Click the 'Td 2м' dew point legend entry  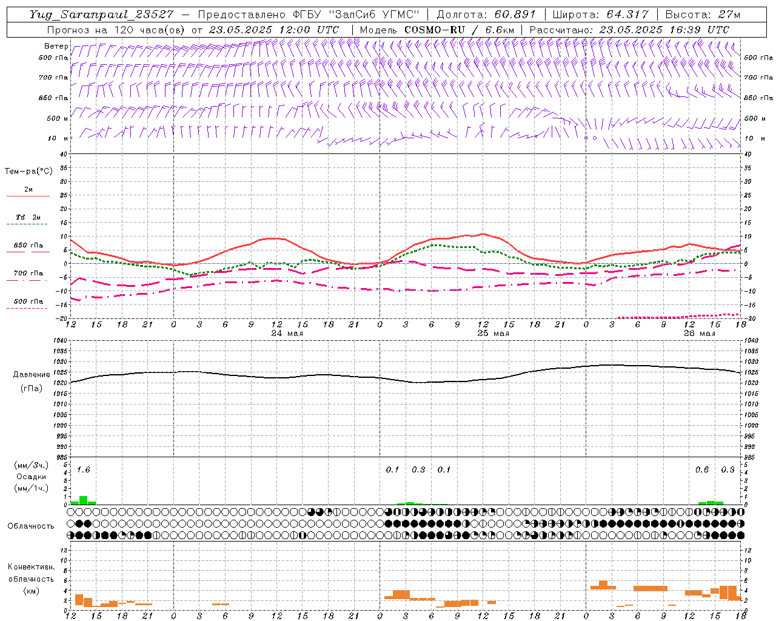tap(28, 217)
